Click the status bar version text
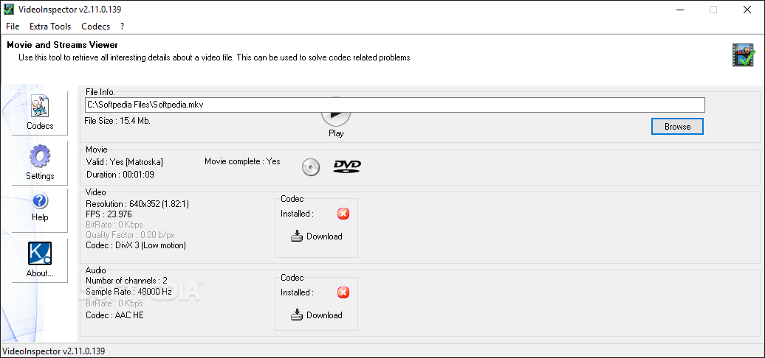Image resolution: width=765 pixels, height=358 pixels. coord(54,351)
